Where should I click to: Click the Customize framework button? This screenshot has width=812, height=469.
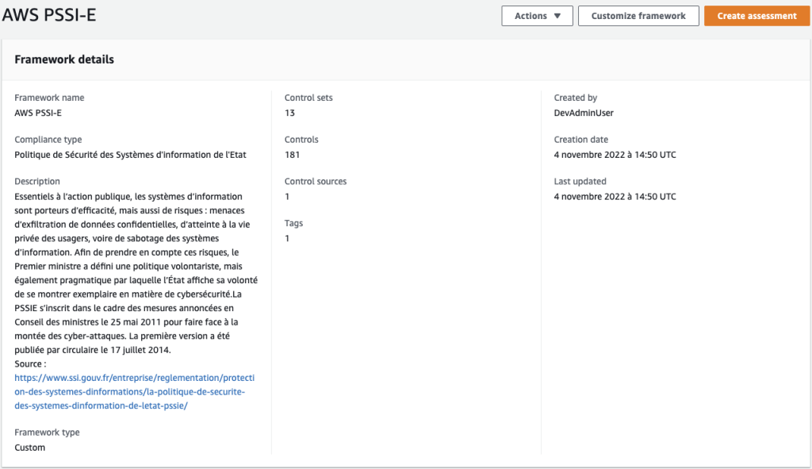638,16
